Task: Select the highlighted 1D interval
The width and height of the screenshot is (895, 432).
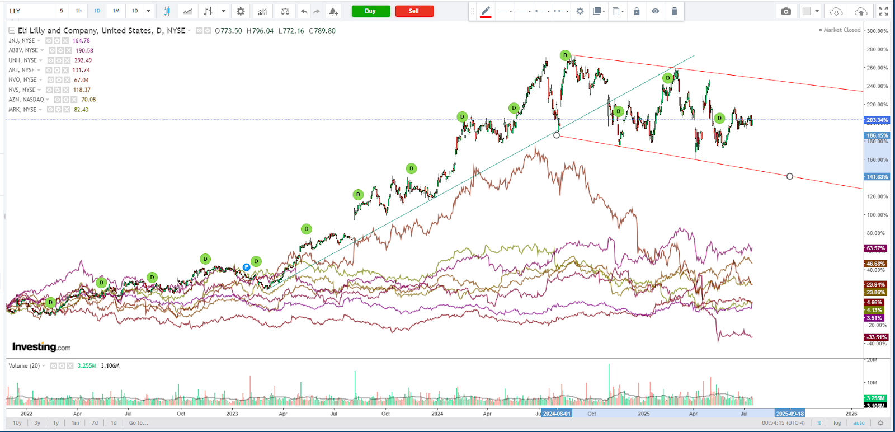Action: click(97, 11)
